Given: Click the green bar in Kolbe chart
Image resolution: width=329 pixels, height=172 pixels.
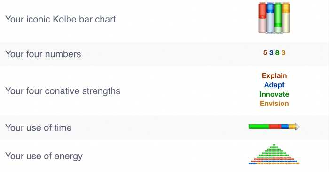Looking at the screenshot, I should click(x=278, y=18).
